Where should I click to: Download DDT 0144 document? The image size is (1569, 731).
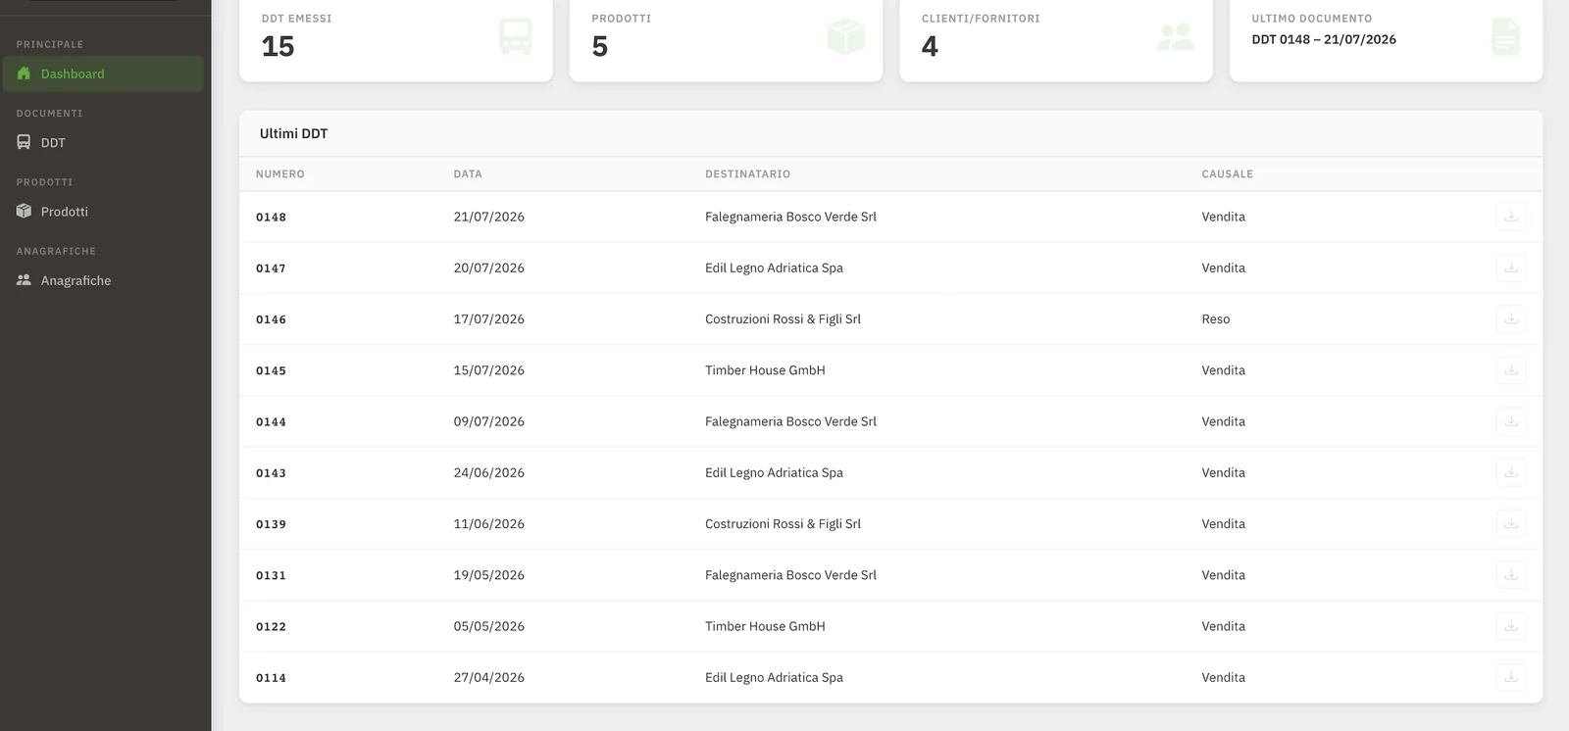click(x=1511, y=421)
